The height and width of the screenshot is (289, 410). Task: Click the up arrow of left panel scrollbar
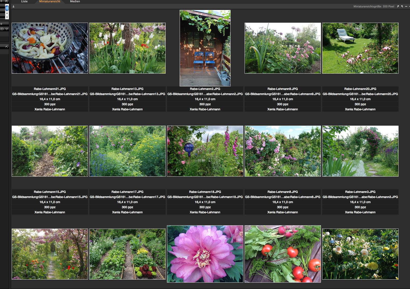pos(7,13)
